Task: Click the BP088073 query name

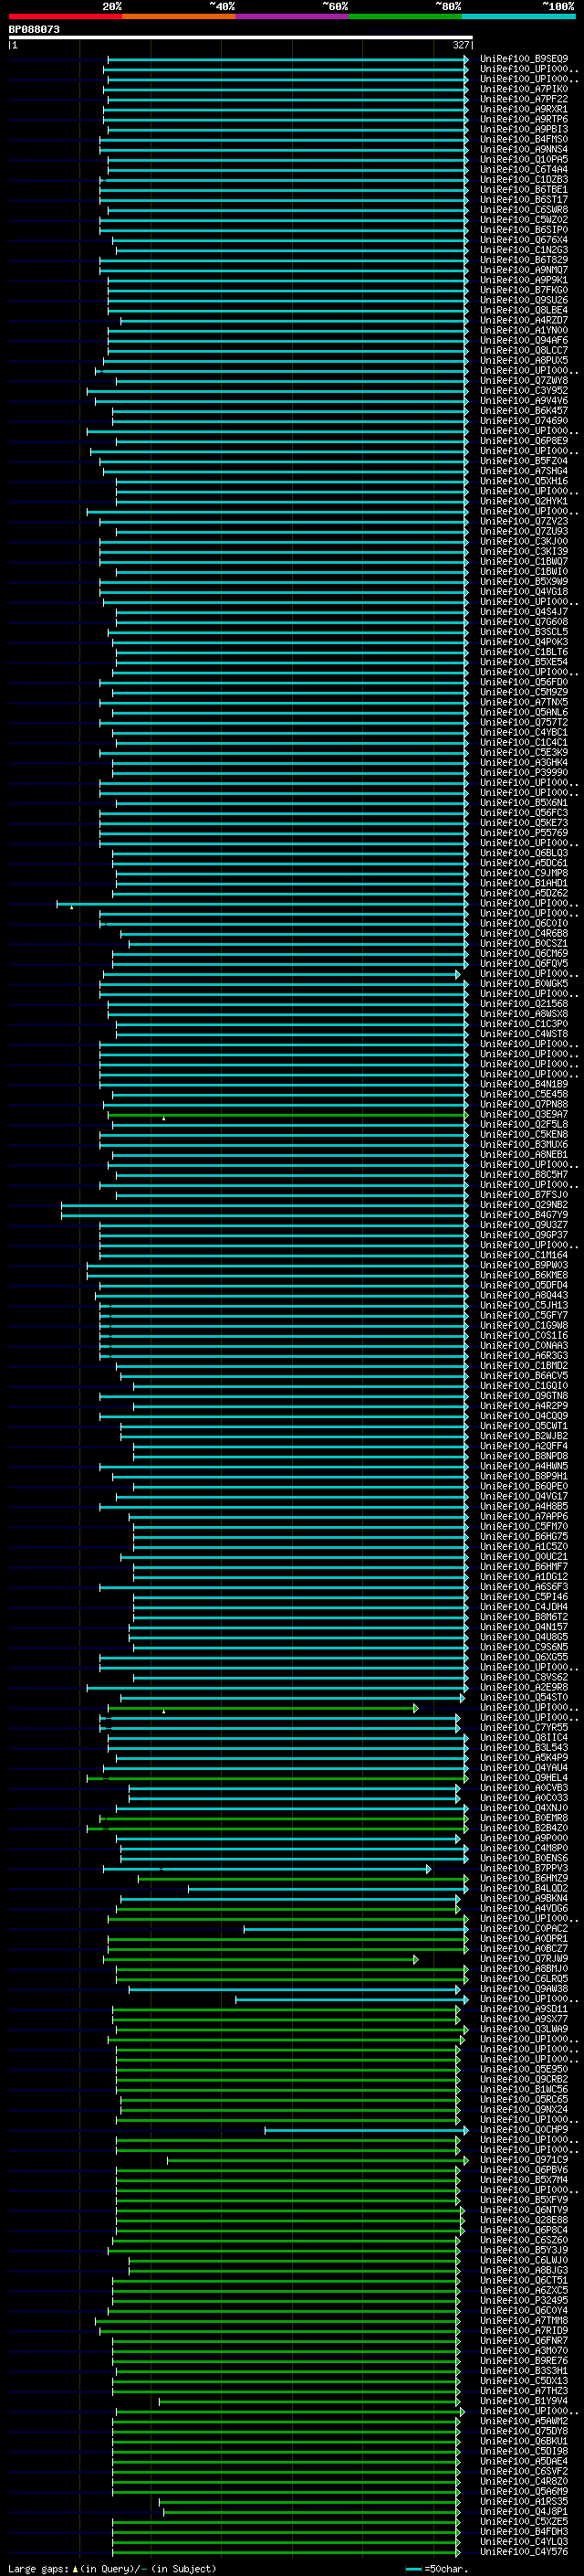Action: pos(34,30)
